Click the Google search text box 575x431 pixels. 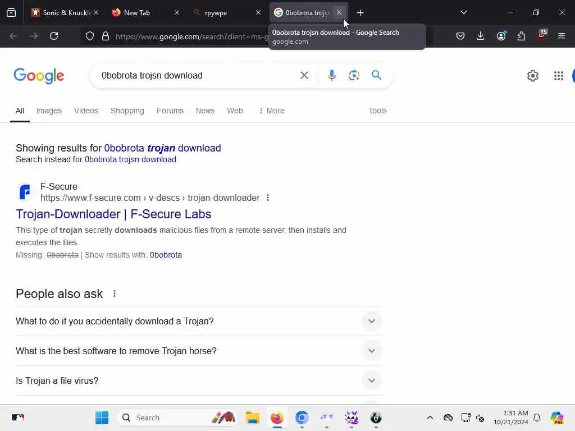[198, 76]
